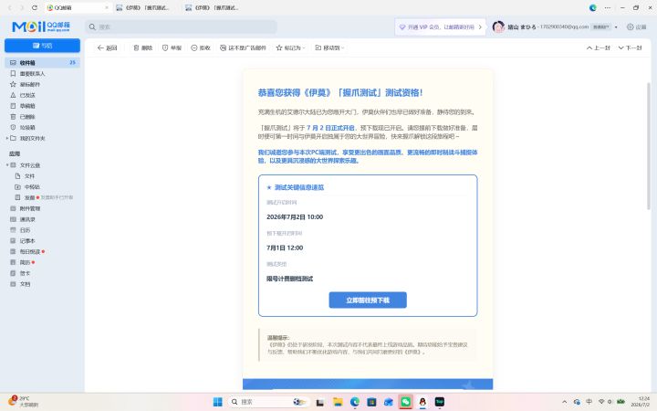This screenshot has height=411, width=657.
Task: Open File Explorer from taskbar
Action: (338, 402)
